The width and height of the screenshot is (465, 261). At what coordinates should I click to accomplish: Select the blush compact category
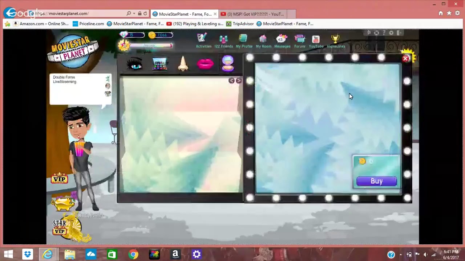coord(228,63)
